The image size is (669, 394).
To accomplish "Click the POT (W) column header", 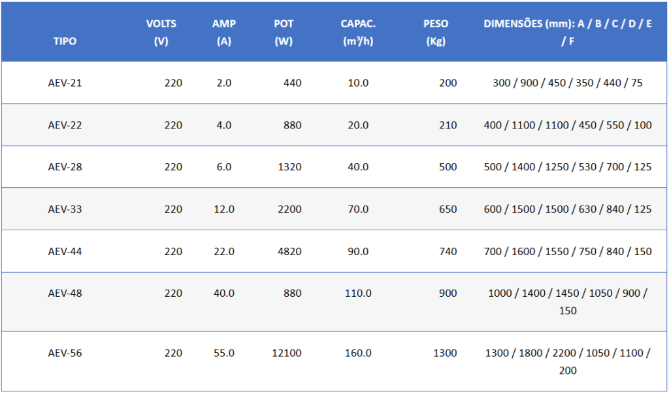I will tap(284, 32).
